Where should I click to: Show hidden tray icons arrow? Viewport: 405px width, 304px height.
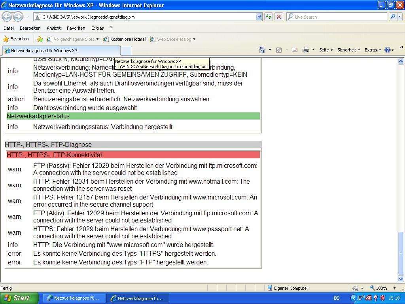click(x=354, y=298)
